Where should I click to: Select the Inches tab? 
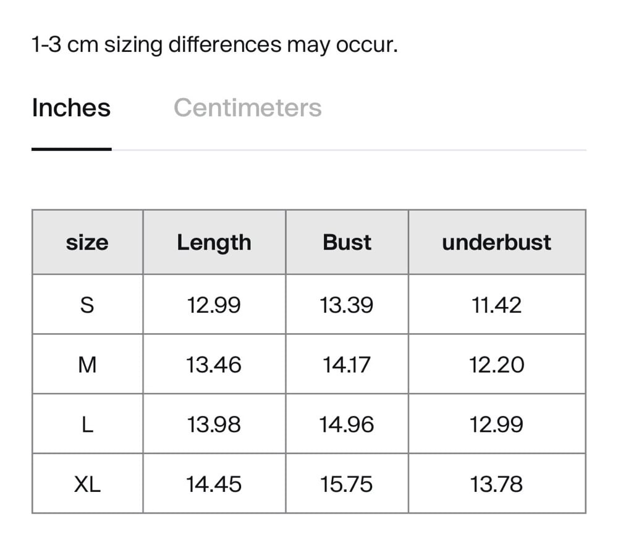(71, 108)
